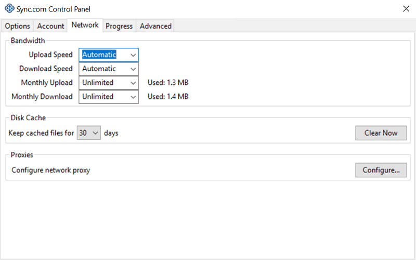This screenshot has height=260, width=416.
Task: Expand the Upload Speed dropdown arrow
Action: click(133, 55)
